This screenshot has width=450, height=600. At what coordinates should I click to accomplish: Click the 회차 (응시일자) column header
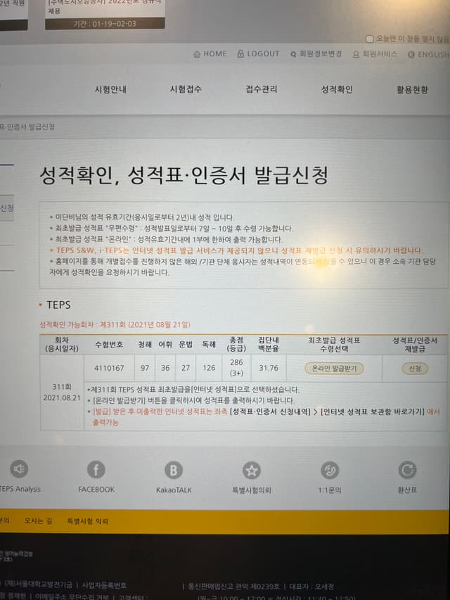pos(62,345)
